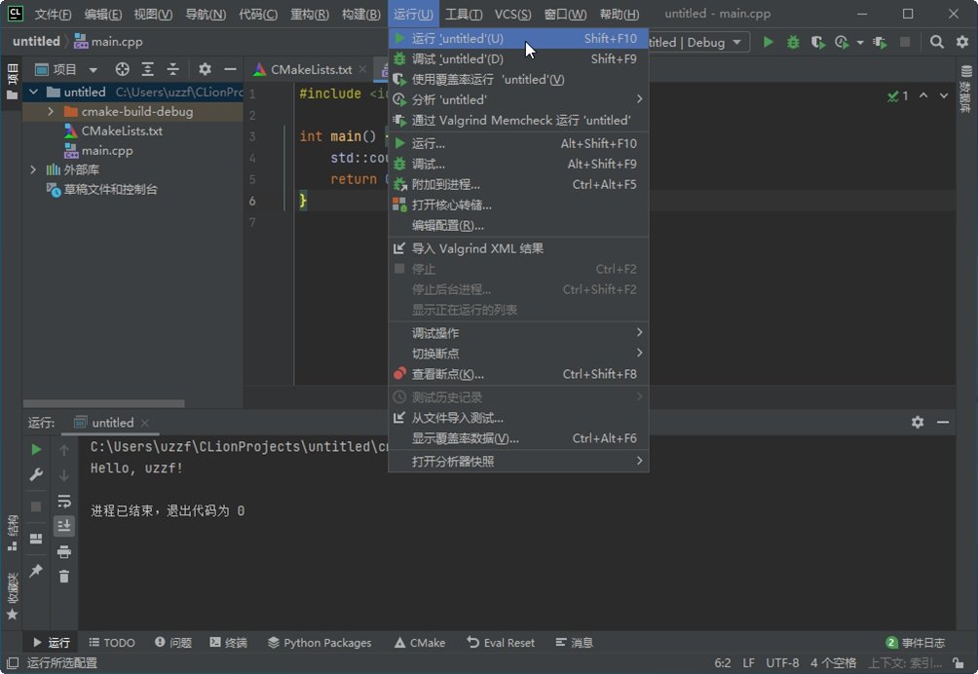Viewport: 978px width, 674px height.
Task: Rerun program with run panel green arrow
Action: (x=36, y=450)
